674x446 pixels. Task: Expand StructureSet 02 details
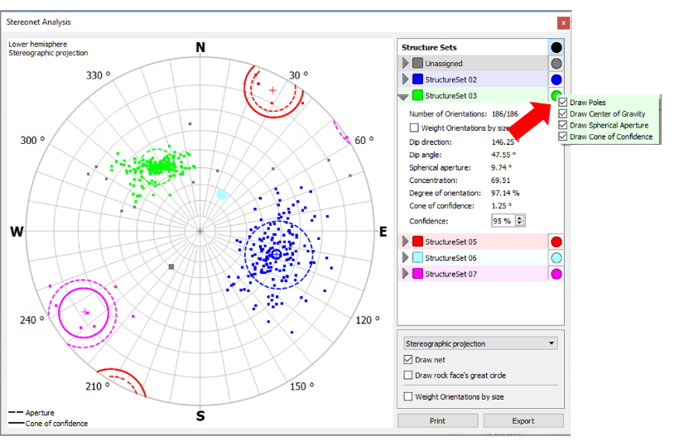click(x=405, y=79)
